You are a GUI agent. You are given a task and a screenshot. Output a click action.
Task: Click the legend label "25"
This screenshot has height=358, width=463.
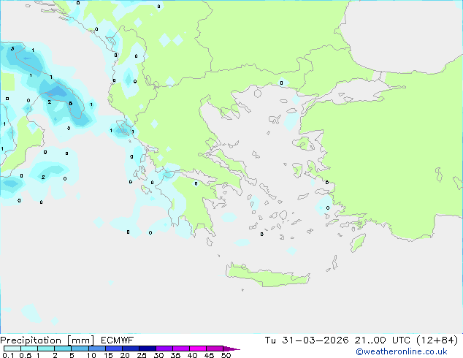(142, 355)
